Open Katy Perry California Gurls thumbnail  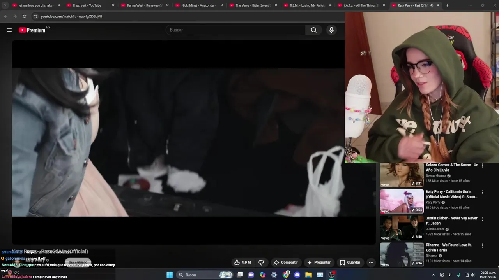click(x=402, y=201)
